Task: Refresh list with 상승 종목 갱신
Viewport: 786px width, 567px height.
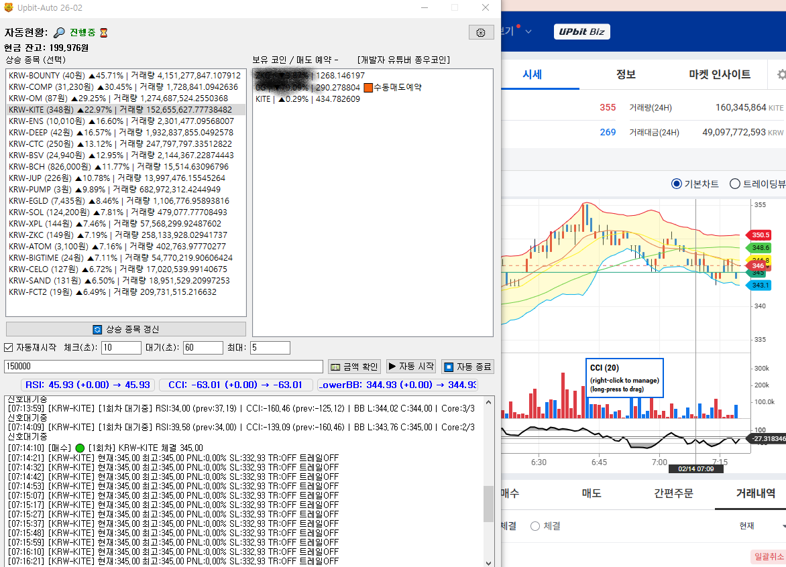Action: 126,329
